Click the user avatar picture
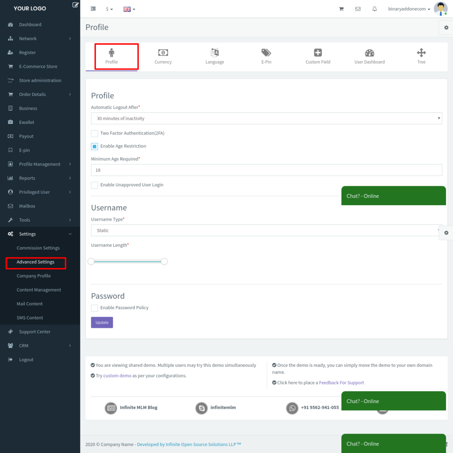This screenshot has height=453, width=453. click(x=441, y=9)
